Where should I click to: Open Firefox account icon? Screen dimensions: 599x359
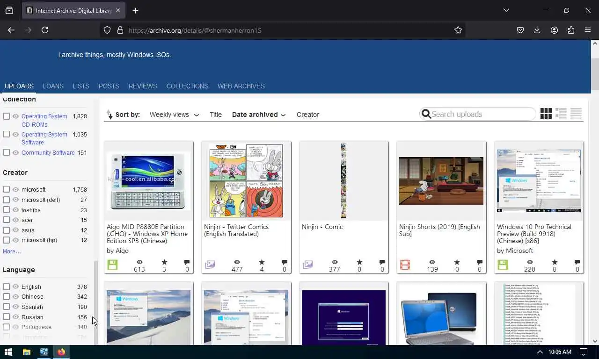[x=554, y=30]
